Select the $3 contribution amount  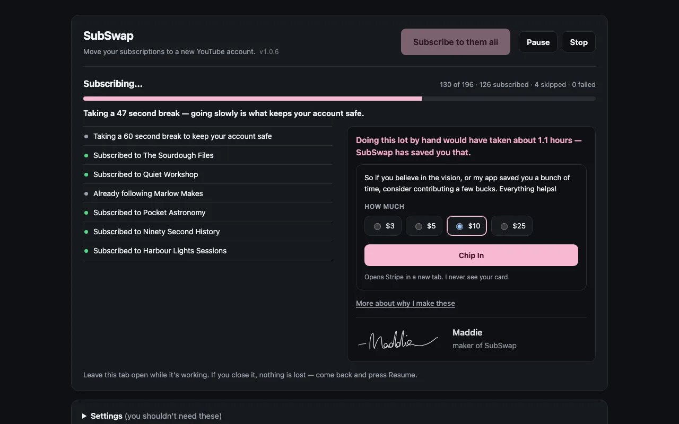[x=383, y=226]
